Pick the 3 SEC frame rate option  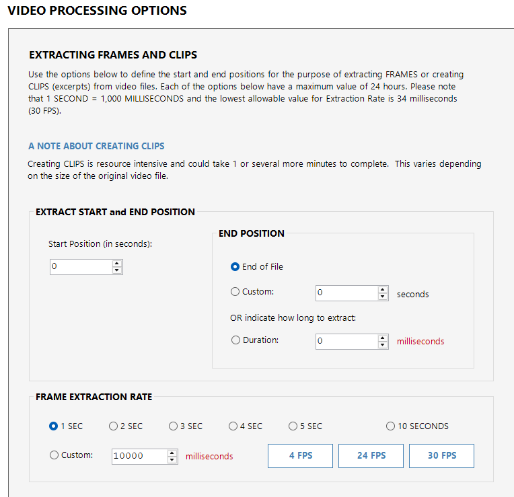pos(173,426)
